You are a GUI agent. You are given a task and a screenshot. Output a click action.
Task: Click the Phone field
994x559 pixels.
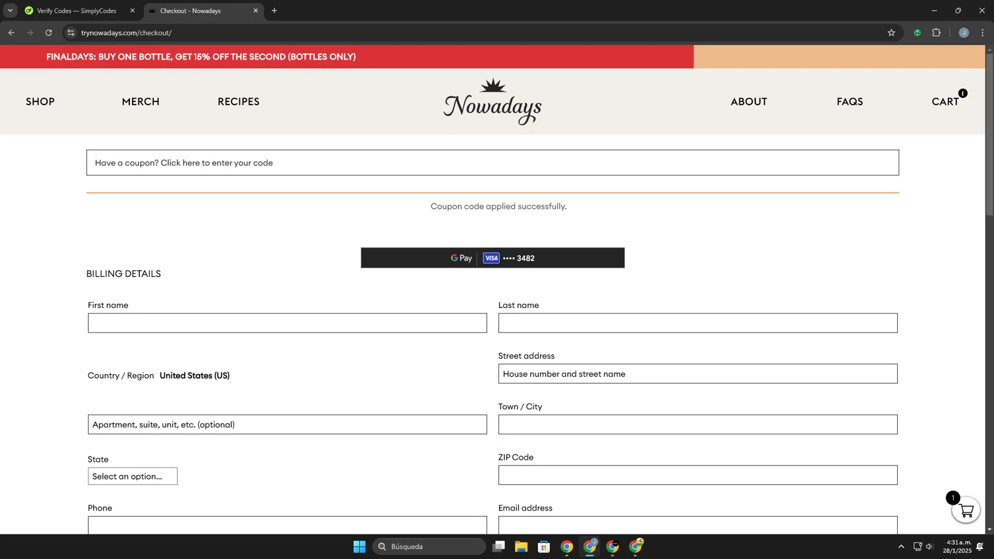click(287, 525)
